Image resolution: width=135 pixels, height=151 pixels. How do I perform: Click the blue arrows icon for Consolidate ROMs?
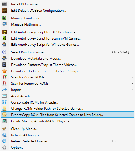[x=4, y=102]
